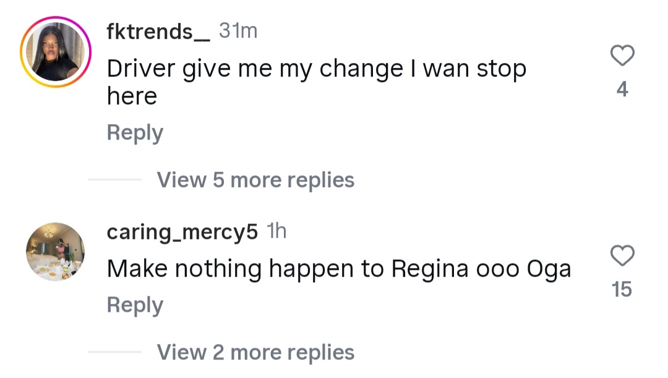Click the divider line beside 'View 5 more replies'

115,180
